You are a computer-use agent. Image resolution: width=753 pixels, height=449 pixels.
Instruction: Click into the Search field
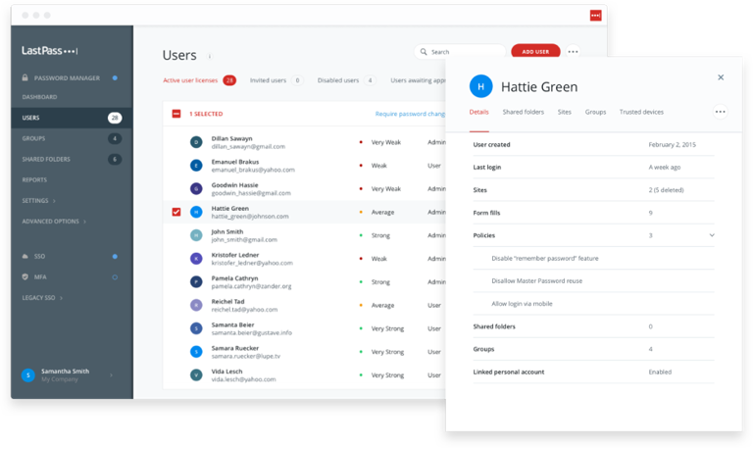pos(460,52)
